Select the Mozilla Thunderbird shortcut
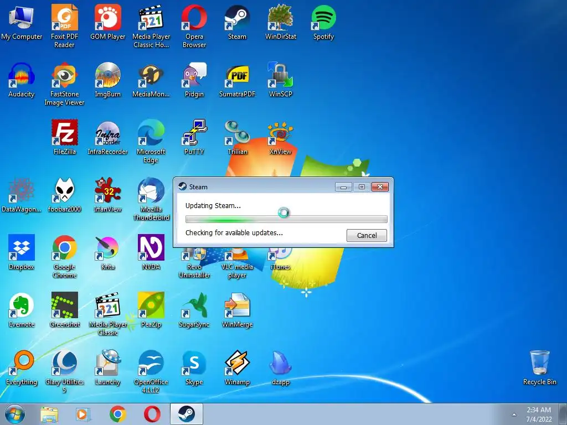Viewport: 567px width, 425px height. click(x=151, y=199)
